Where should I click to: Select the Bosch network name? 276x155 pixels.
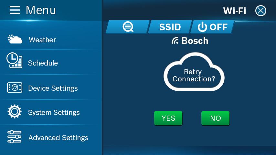coord(195,41)
